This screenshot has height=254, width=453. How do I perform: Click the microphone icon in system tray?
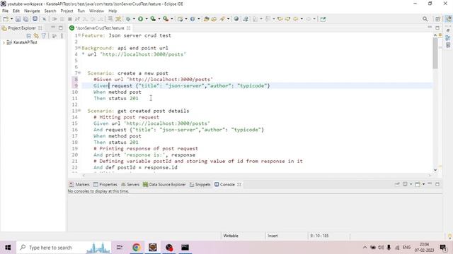[x=389, y=248]
